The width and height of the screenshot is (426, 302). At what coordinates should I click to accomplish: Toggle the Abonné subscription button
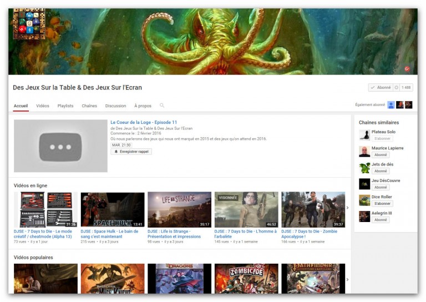tap(381, 88)
